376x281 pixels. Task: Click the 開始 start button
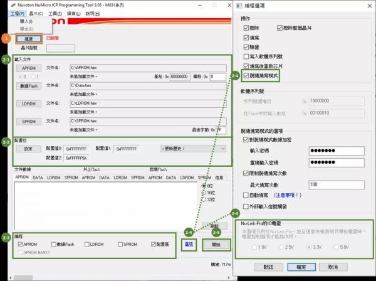coord(216,245)
